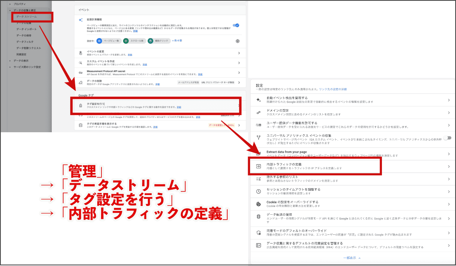Click the tag clipboard icon of タグ設定を行う
This screenshot has height=266, width=456.
click(80, 105)
